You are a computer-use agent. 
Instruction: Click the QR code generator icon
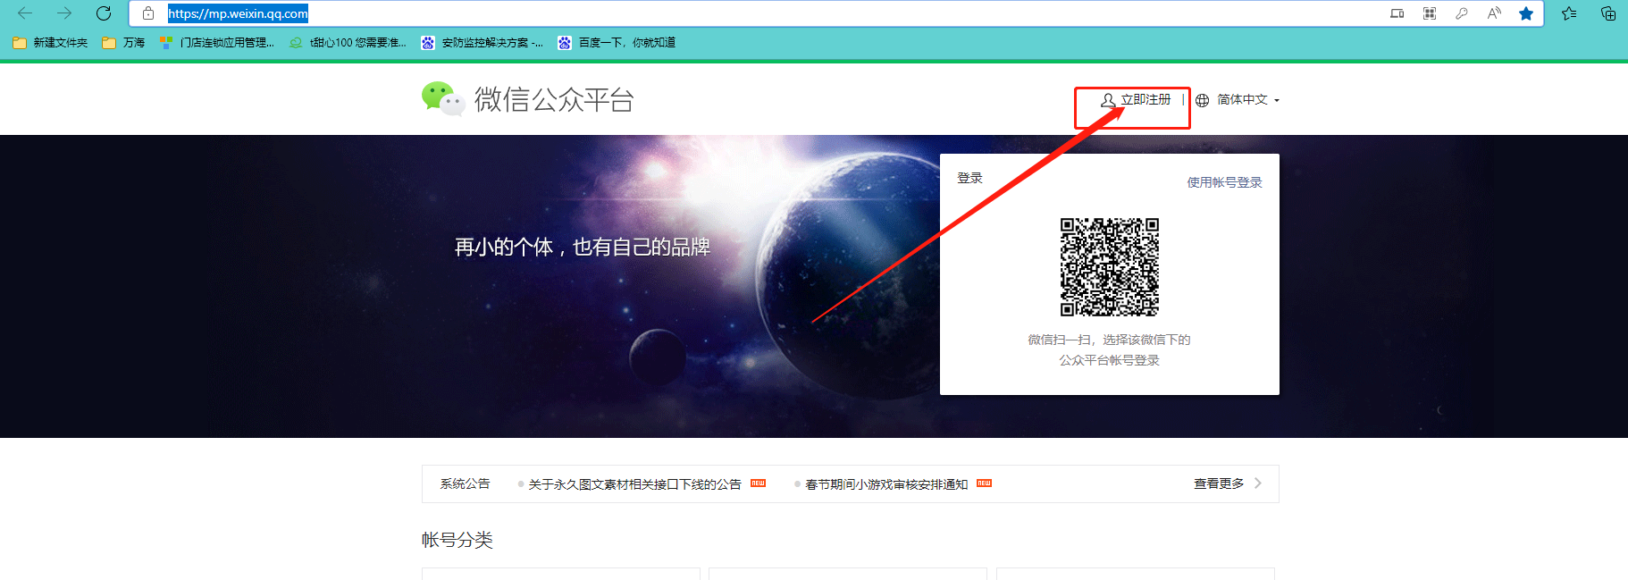[1430, 13]
